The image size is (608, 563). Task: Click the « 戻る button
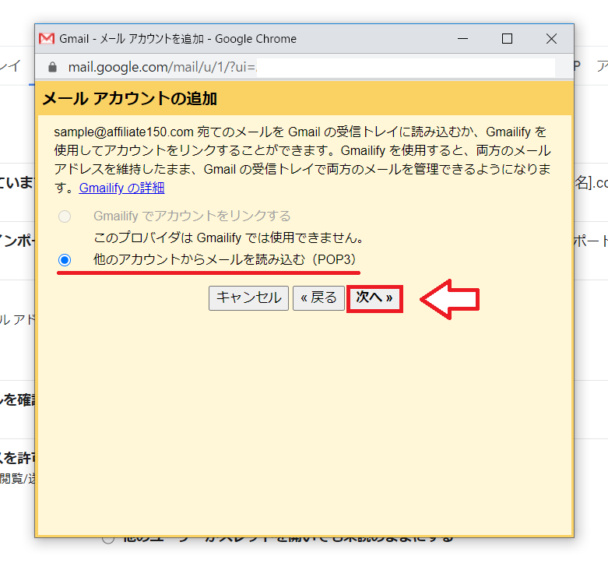pos(318,298)
